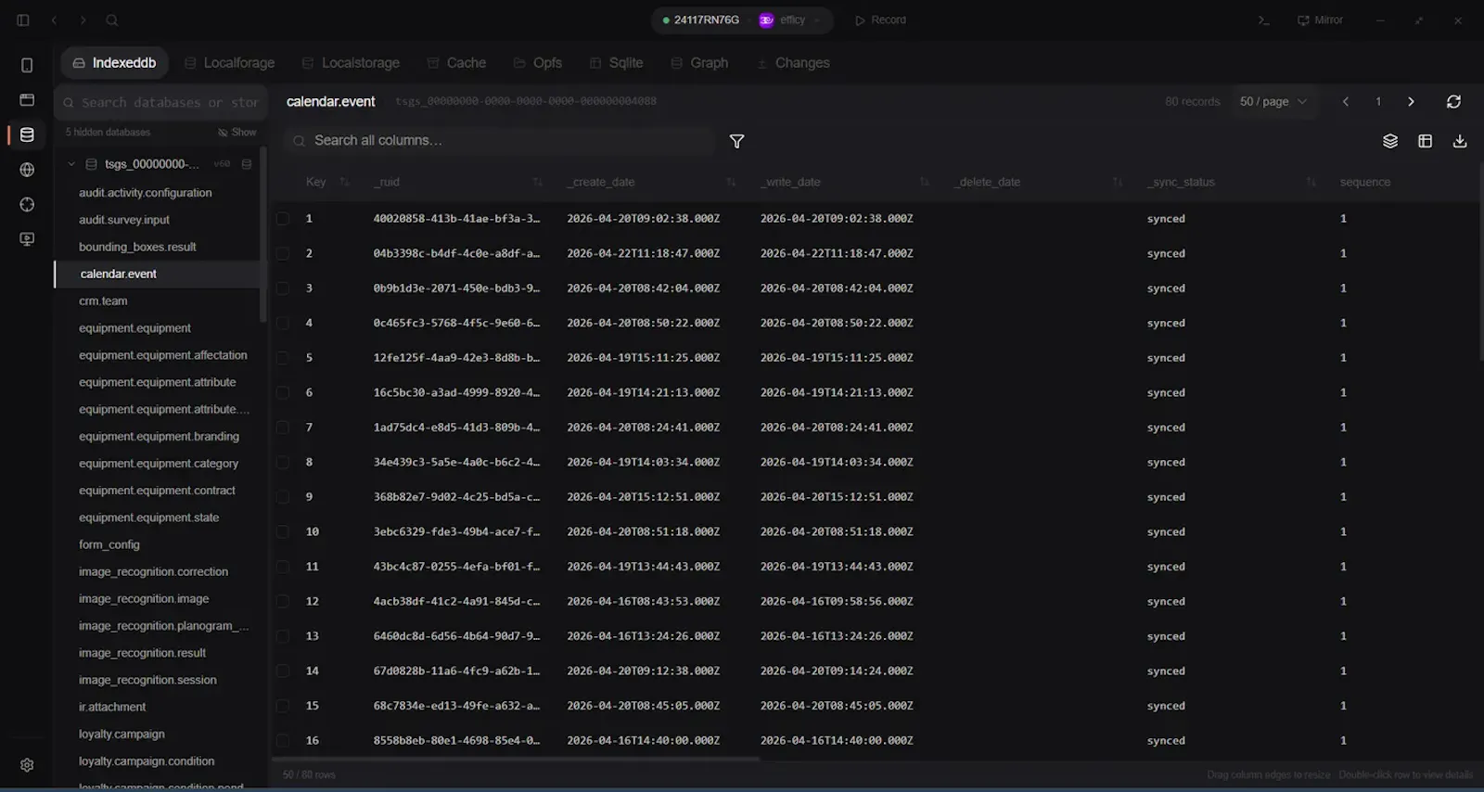Click the horizontal scrollbar below the table

[518, 759]
